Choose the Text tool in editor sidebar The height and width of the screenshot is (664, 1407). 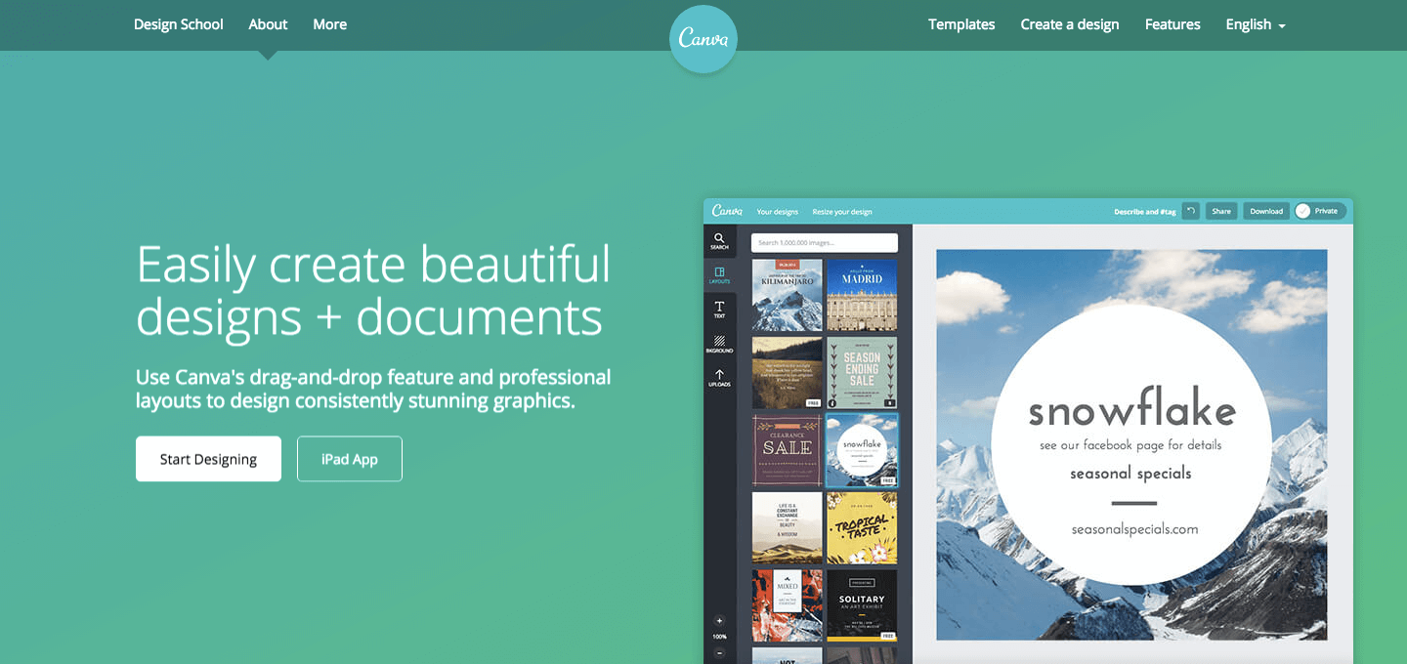(x=719, y=310)
